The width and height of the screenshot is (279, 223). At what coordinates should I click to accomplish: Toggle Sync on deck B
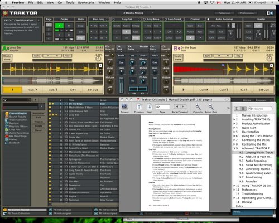coord(208,56)
